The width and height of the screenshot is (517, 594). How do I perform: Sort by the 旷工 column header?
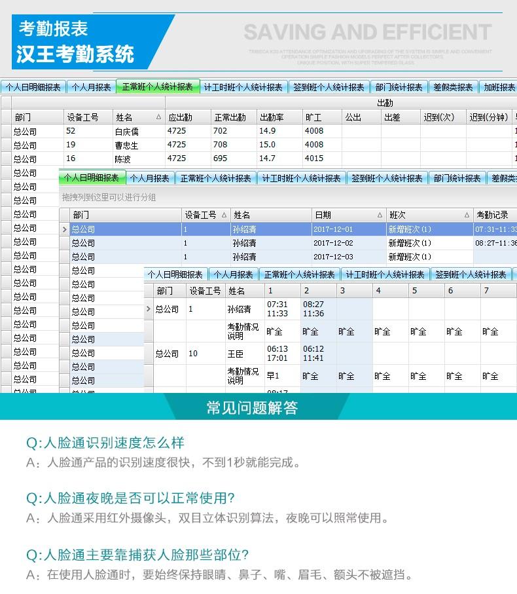pyautogui.click(x=314, y=117)
